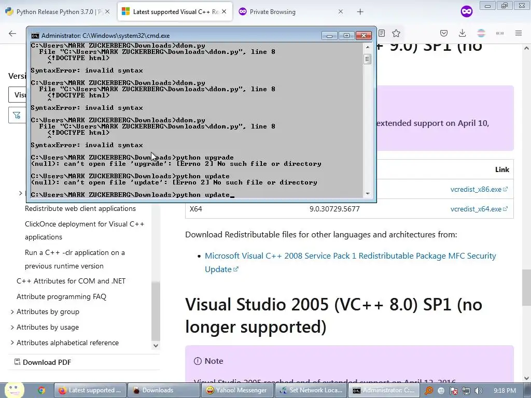Click the 9:18 PM taskbar clock
Viewport: 531px width, 398px height.
pos(505,390)
